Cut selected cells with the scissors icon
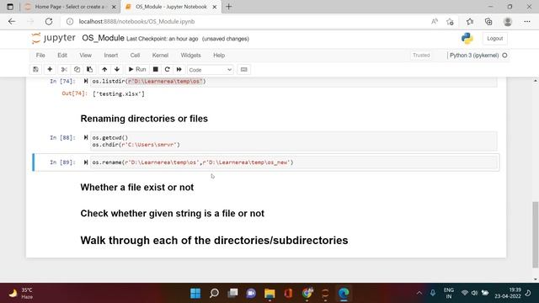This screenshot has width=539, height=303. [64, 69]
